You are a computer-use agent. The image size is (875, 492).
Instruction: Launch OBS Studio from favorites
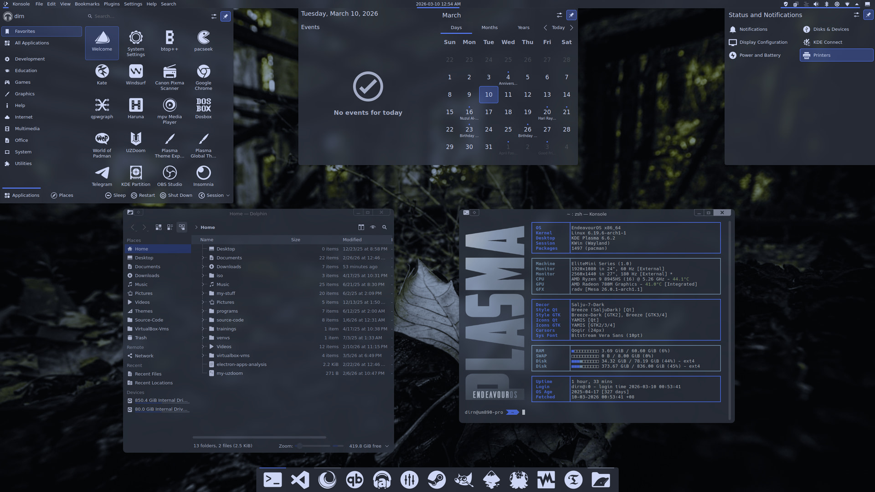tap(170, 176)
